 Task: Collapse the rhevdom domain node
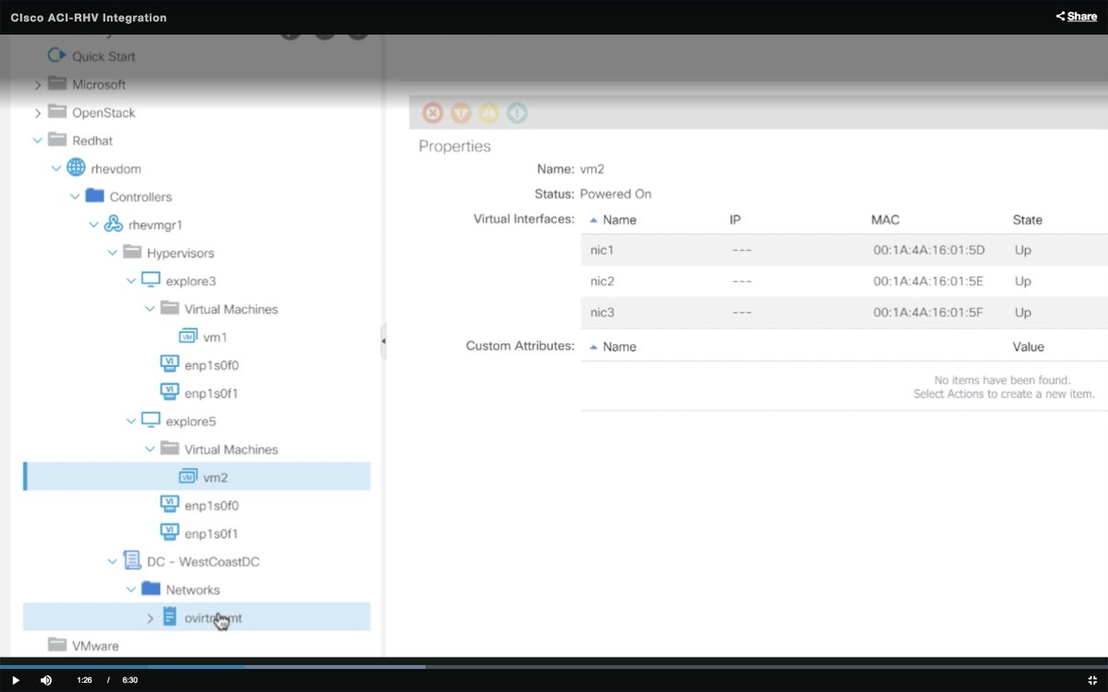pos(56,169)
